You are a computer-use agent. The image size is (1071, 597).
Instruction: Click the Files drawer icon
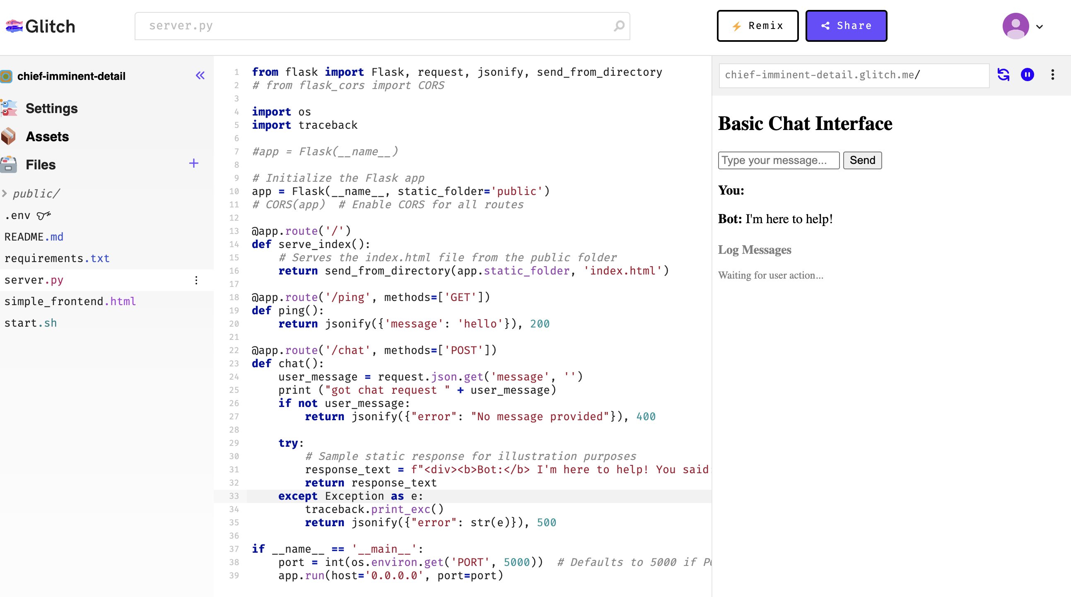pos(8,164)
